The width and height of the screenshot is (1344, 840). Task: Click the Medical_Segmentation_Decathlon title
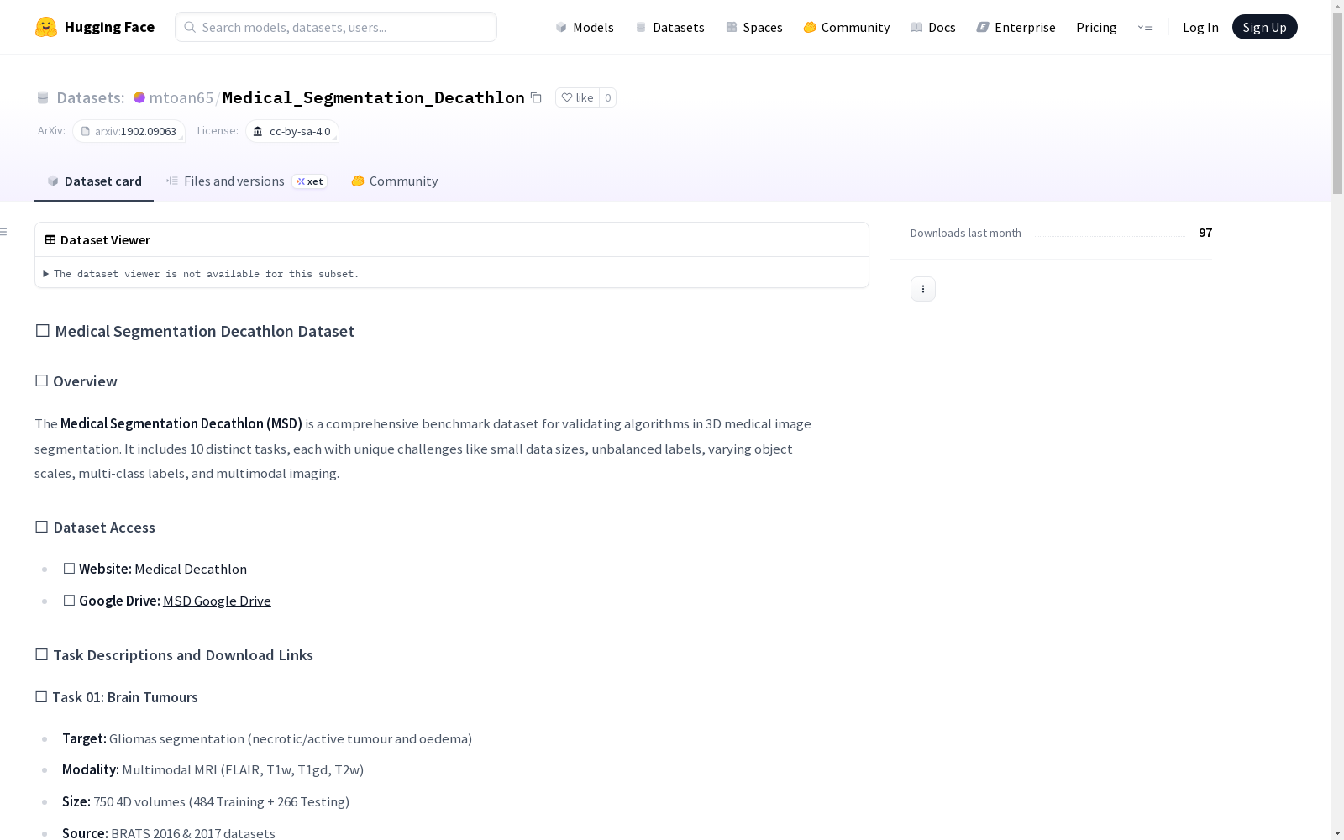pos(373,97)
